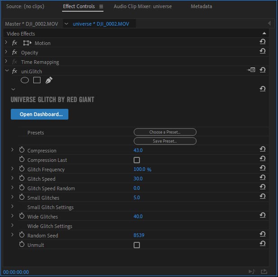
Task: Toggle the Motion fx effect off
Action: tap(14, 43)
